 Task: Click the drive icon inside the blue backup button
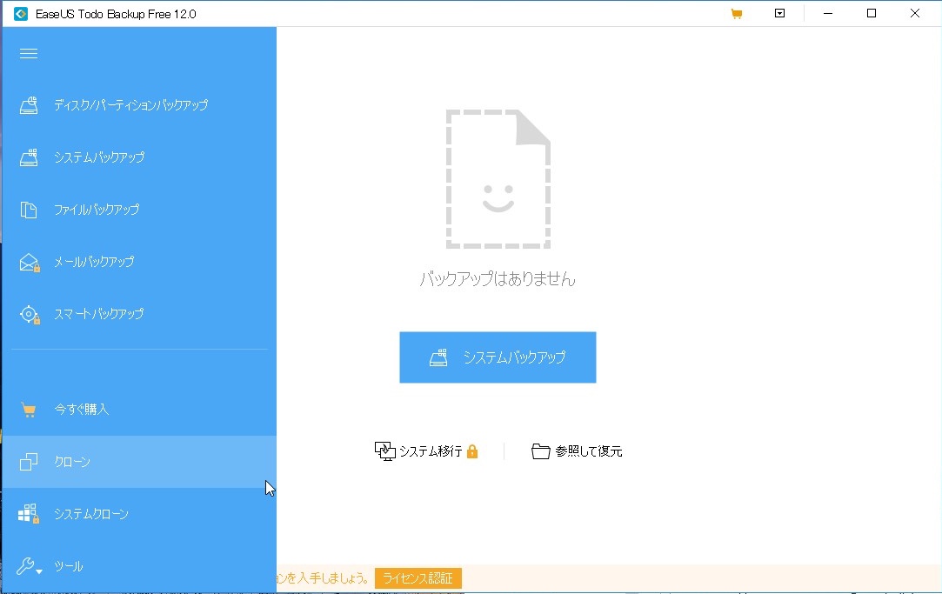(438, 357)
